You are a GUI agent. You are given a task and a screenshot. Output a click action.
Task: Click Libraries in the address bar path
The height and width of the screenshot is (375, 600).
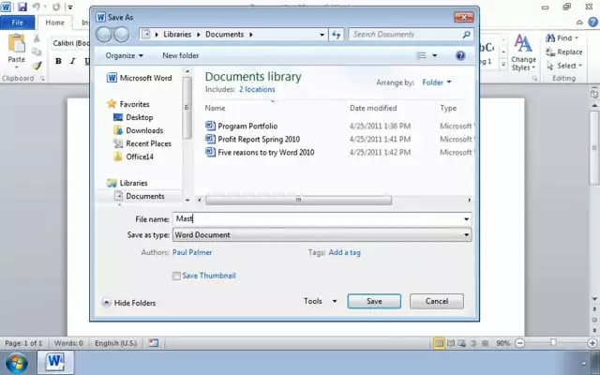177,35
